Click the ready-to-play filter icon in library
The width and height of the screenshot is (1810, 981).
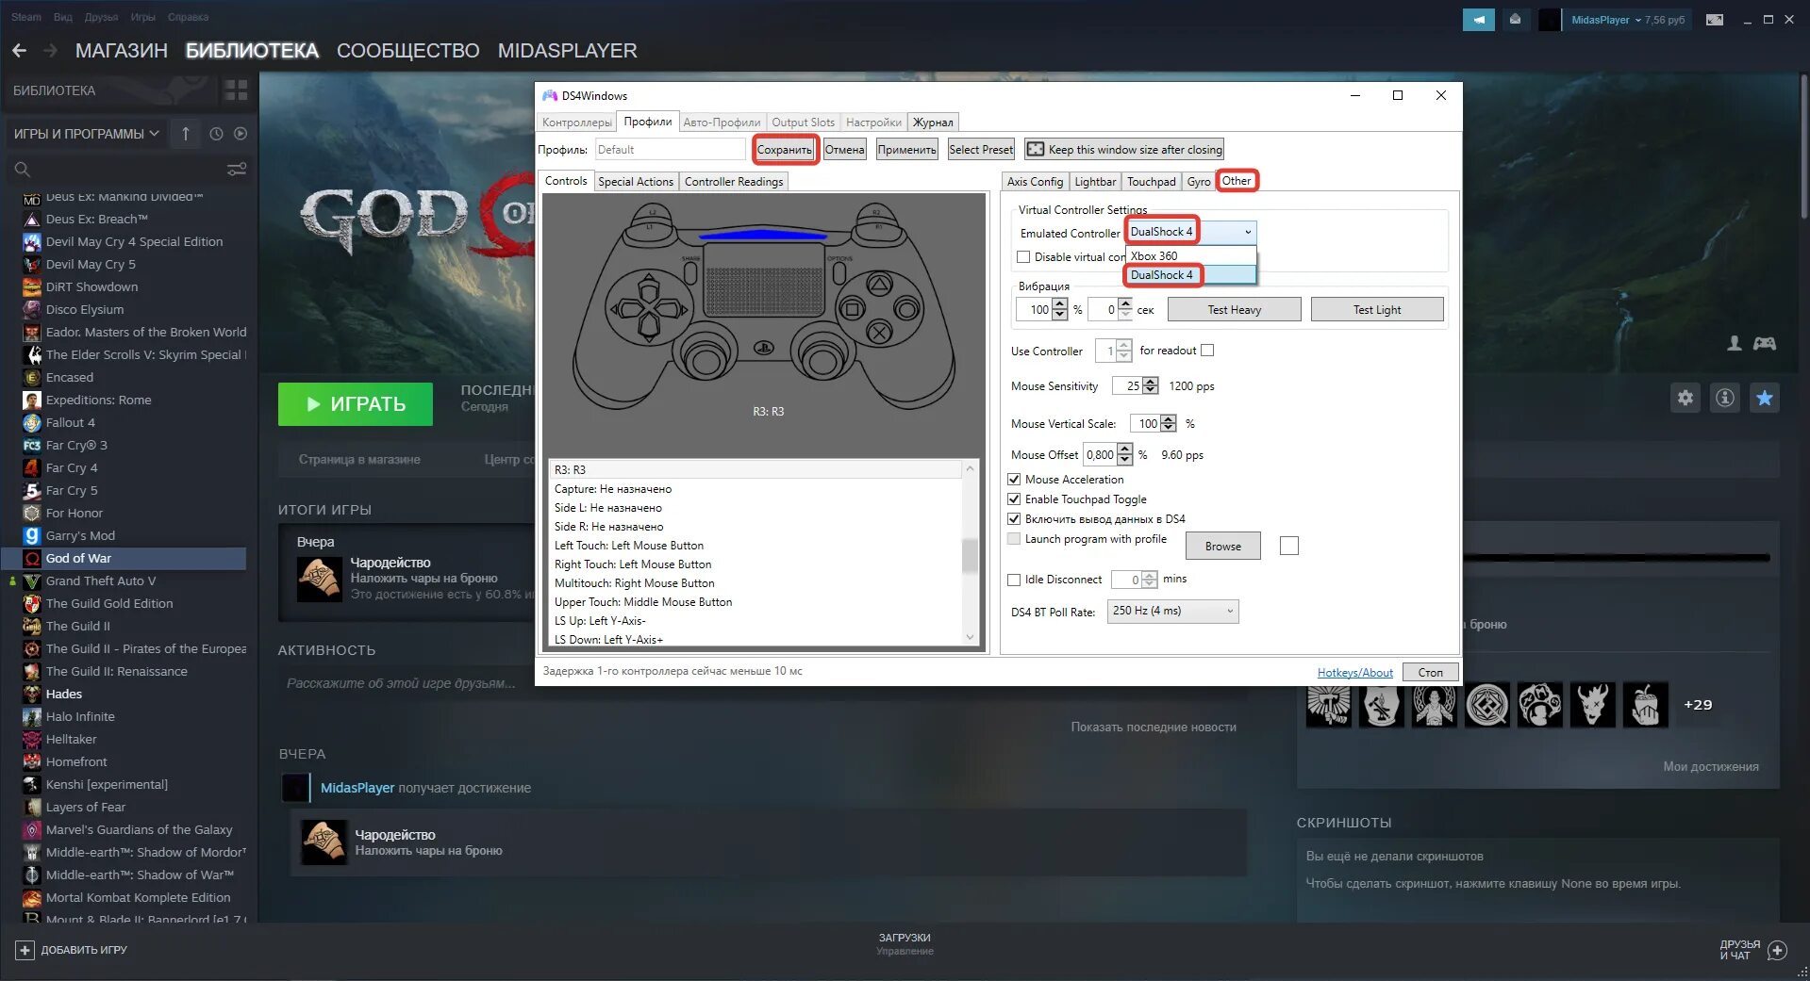tap(241, 134)
